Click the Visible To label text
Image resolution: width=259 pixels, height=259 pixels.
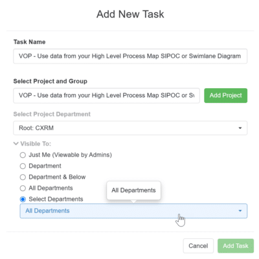pos(36,144)
